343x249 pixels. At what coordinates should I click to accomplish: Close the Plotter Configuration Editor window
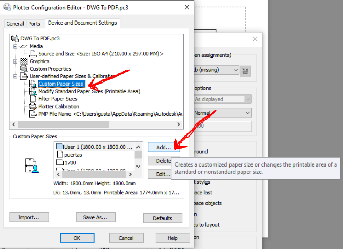point(187,7)
